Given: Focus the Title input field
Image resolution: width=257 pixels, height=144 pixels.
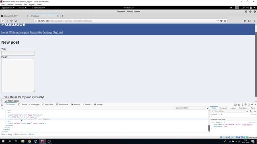Looking at the screenshot, I should pyautogui.click(x=18, y=53).
